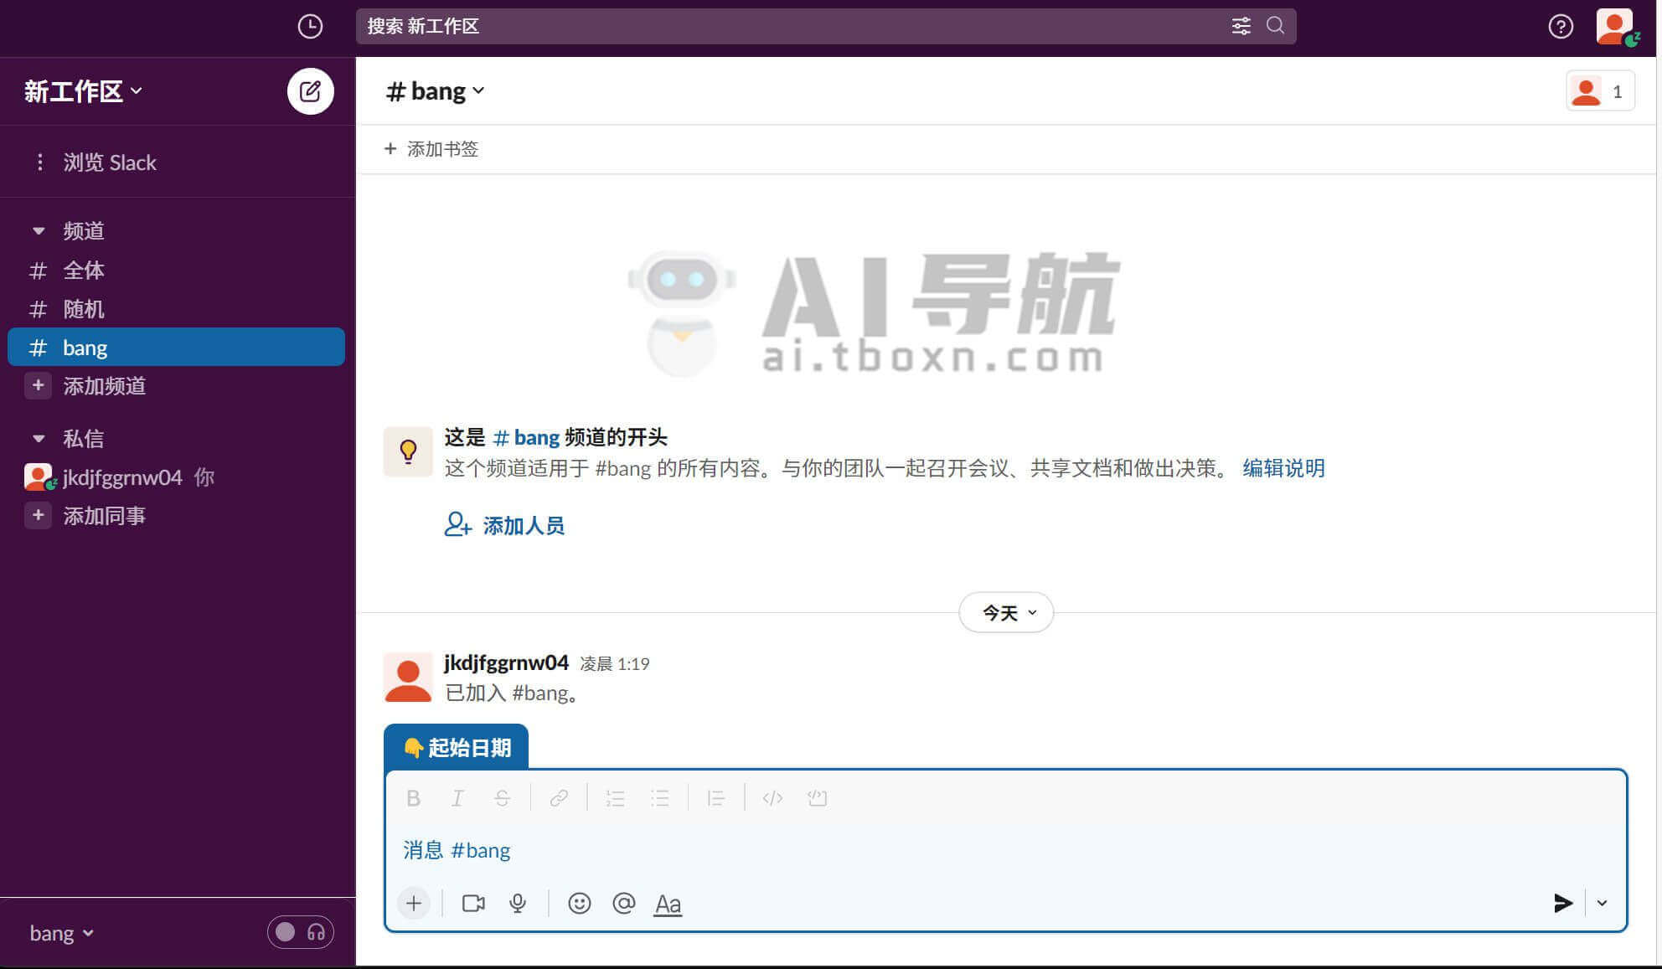Click the search magnifier icon
Image resolution: width=1662 pixels, height=969 pixels.
click(1275, 25)
